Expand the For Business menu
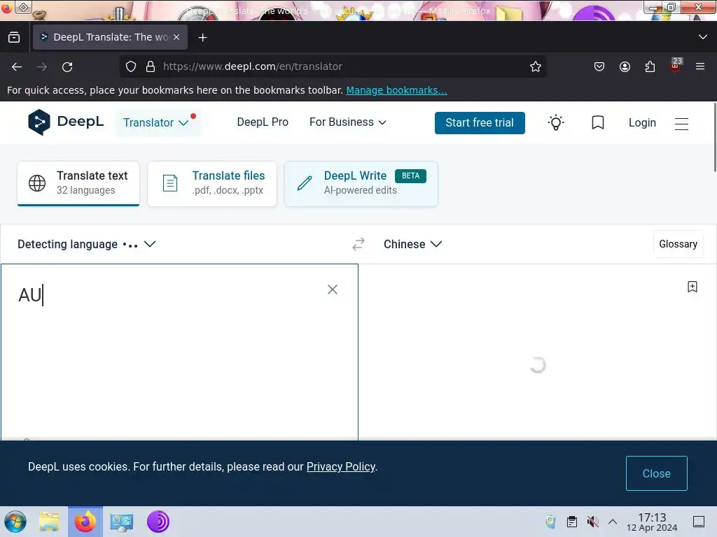Image resolution: width=717 pixels, height=537 pixels. click(x=347, y=122)
